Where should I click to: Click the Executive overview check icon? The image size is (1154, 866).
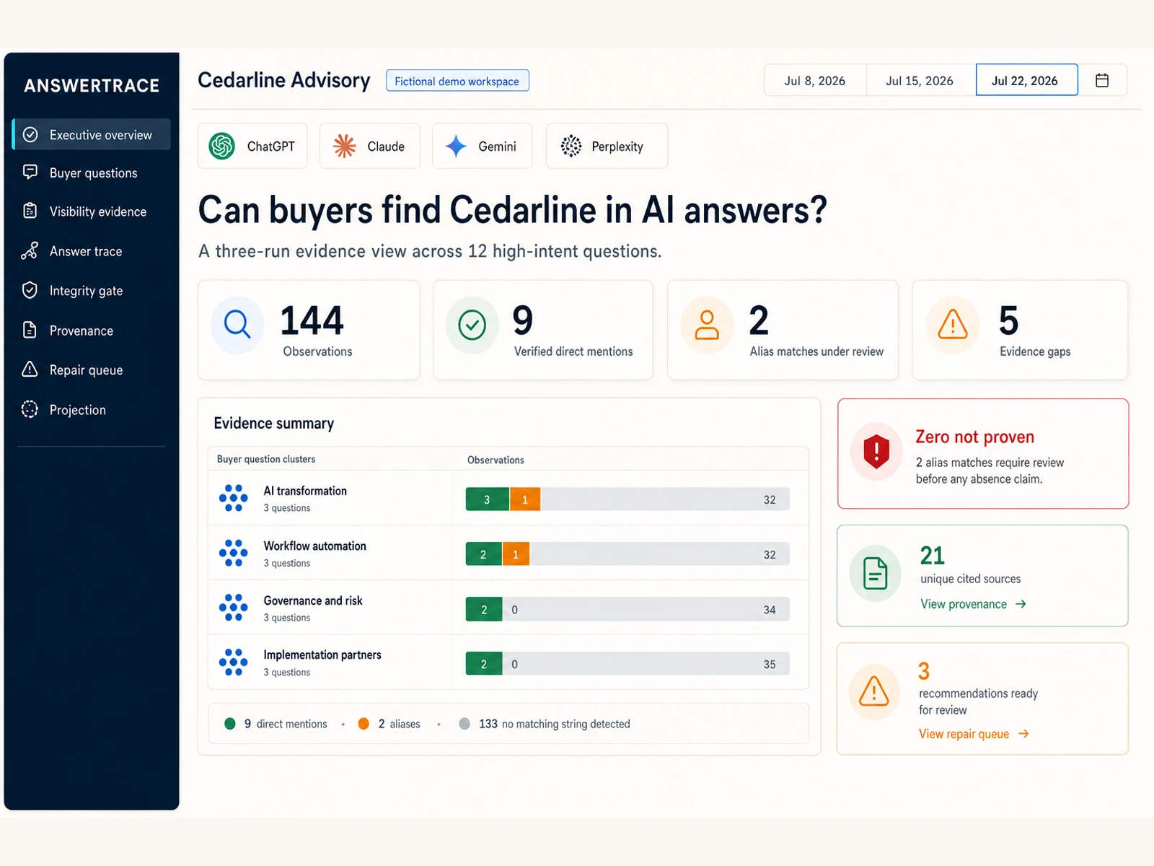coord(30,134)
